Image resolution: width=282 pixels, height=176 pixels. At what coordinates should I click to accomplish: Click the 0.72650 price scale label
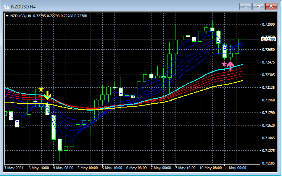[269, 50]
